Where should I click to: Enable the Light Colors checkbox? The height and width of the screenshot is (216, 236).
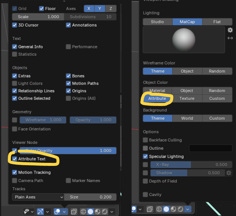click(x=15, y=83)
